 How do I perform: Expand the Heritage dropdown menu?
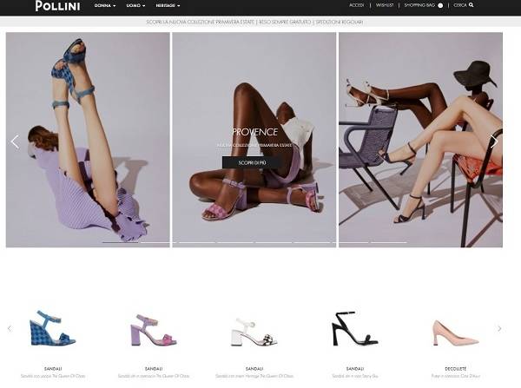pyautogui.click(x=168, y=5)
